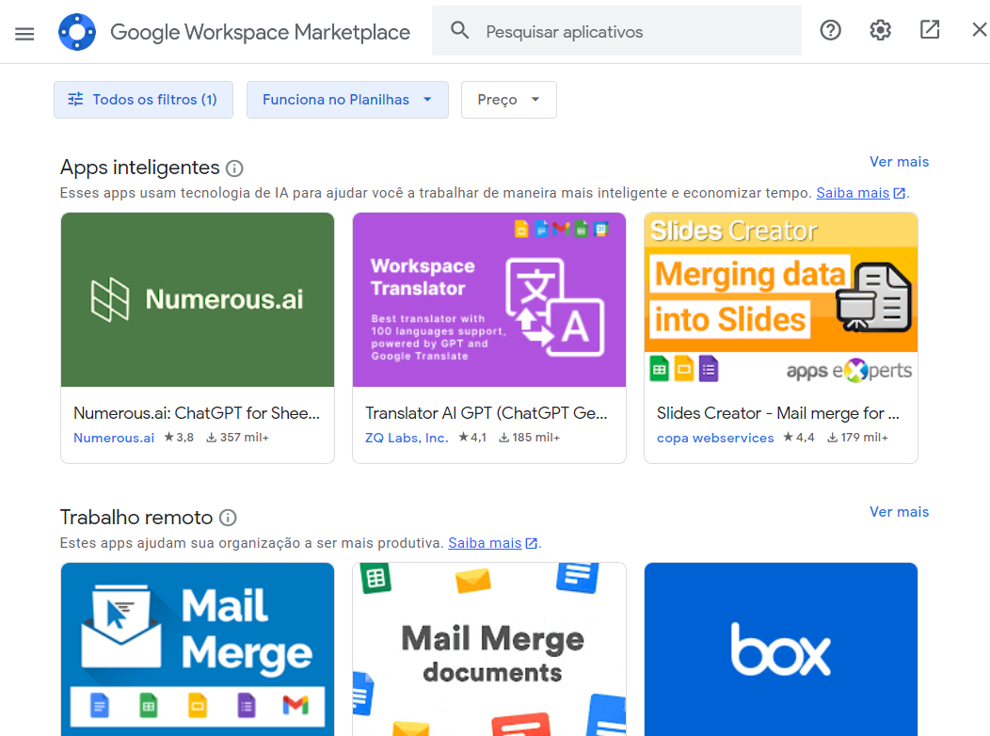Click the filter sliders icon in Todos os filtros

click(x=76, y=99)
